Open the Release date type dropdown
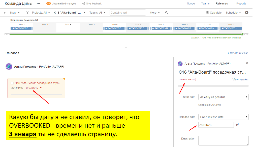This screenshot has height=147, width=254. point(223,117)
